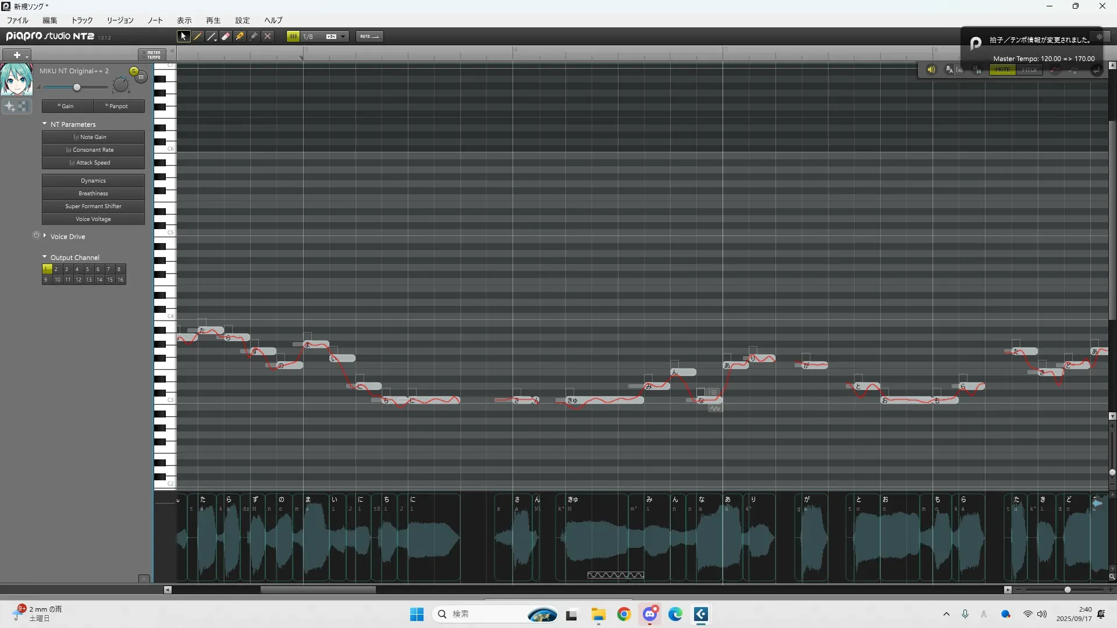Open the 1/8 quantize dropdown
The width and height of the screenshot is (1117, 628).
[x=343, y=36]
